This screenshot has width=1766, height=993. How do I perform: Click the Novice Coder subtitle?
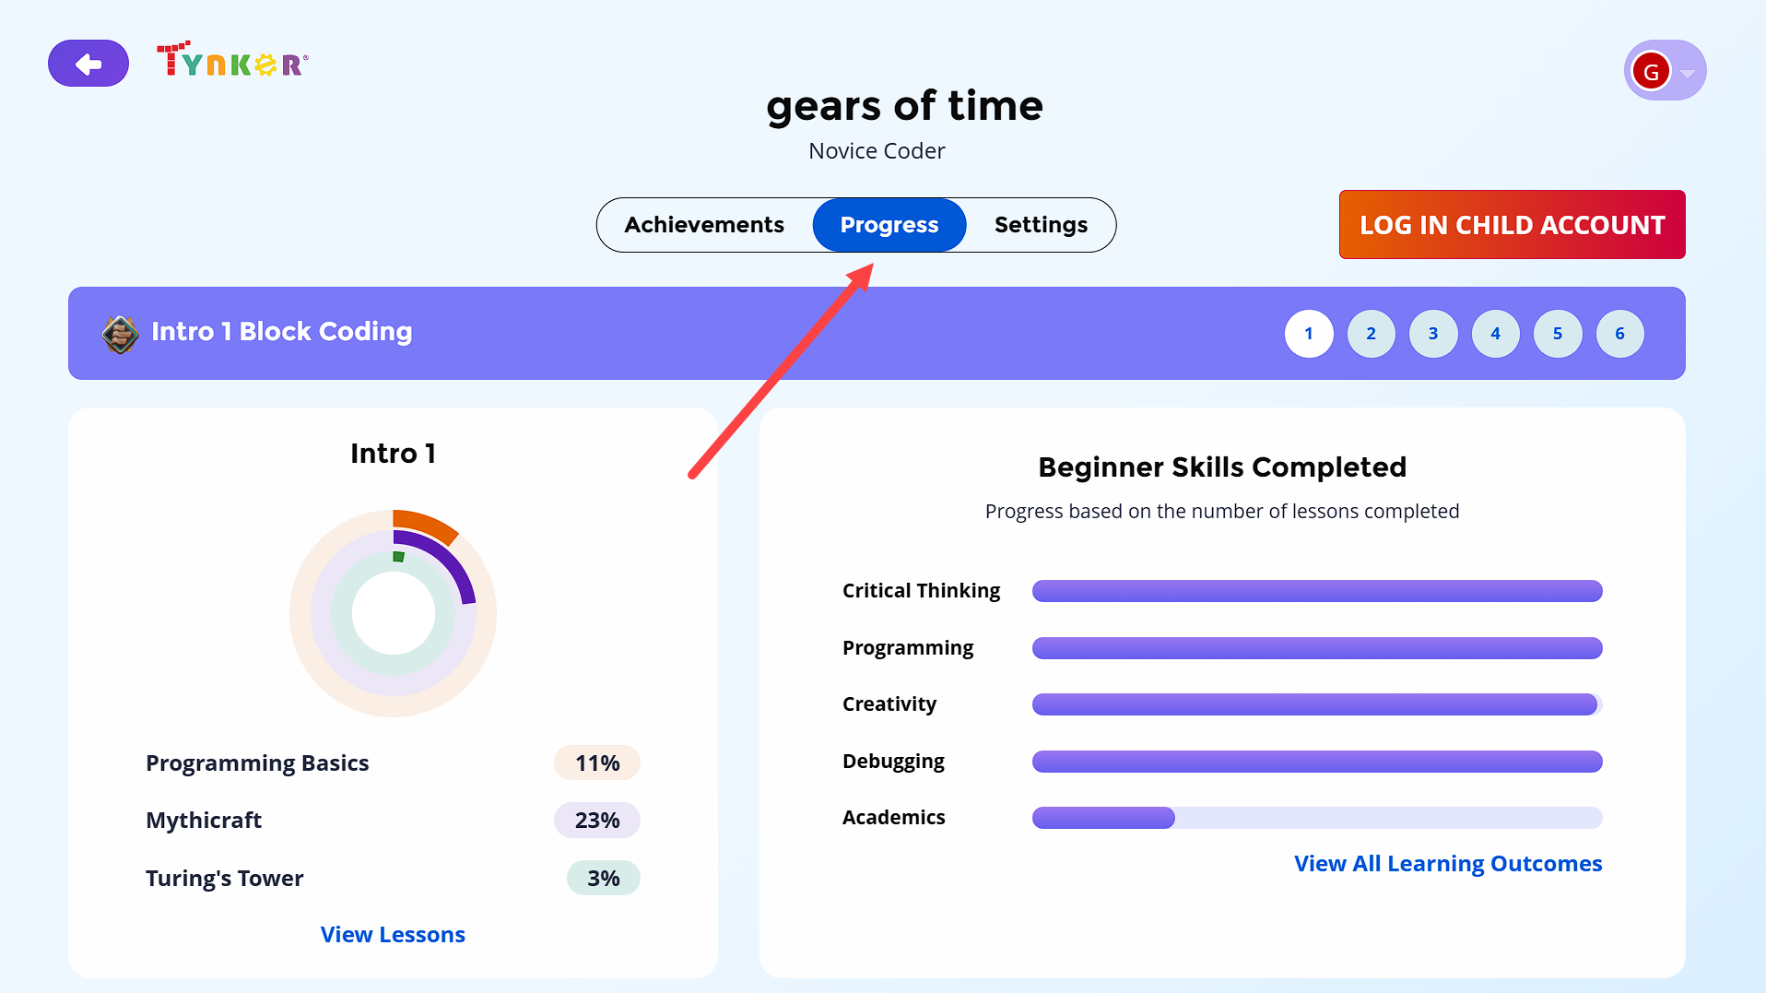pos(877,151)
